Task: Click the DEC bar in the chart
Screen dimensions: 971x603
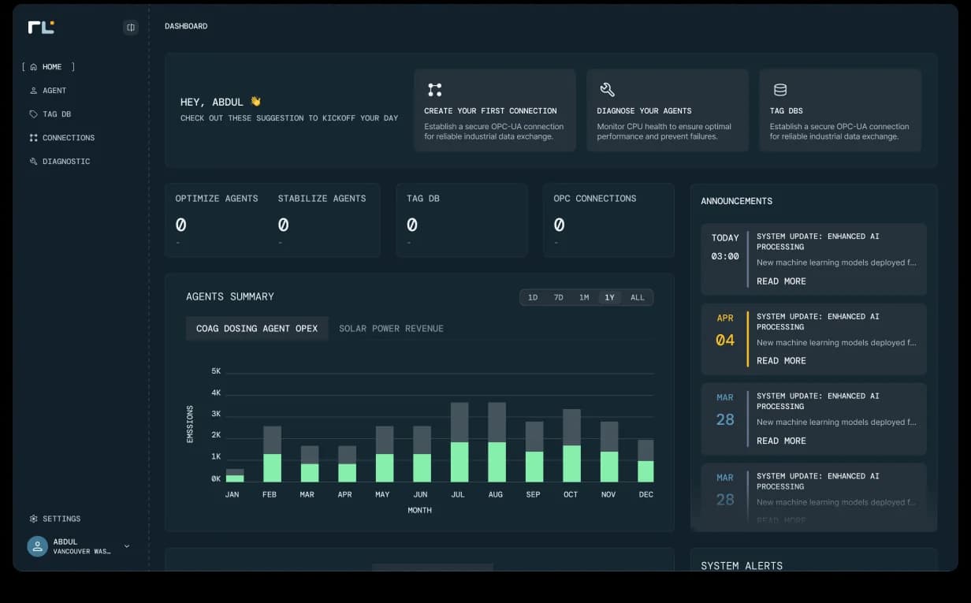Action: click(645, 461)
